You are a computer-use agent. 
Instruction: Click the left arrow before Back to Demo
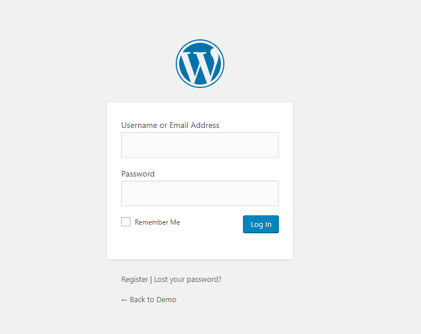click(124, 300)
